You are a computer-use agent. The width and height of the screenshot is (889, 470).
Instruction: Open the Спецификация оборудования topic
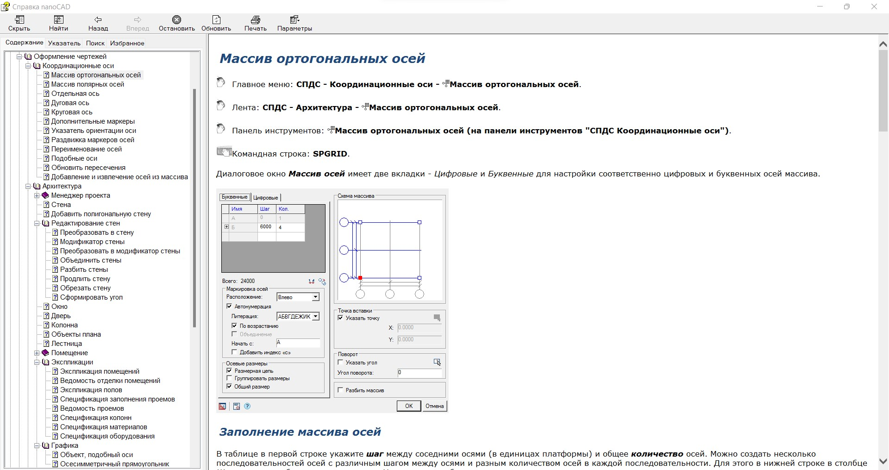[x=107, y=436]
